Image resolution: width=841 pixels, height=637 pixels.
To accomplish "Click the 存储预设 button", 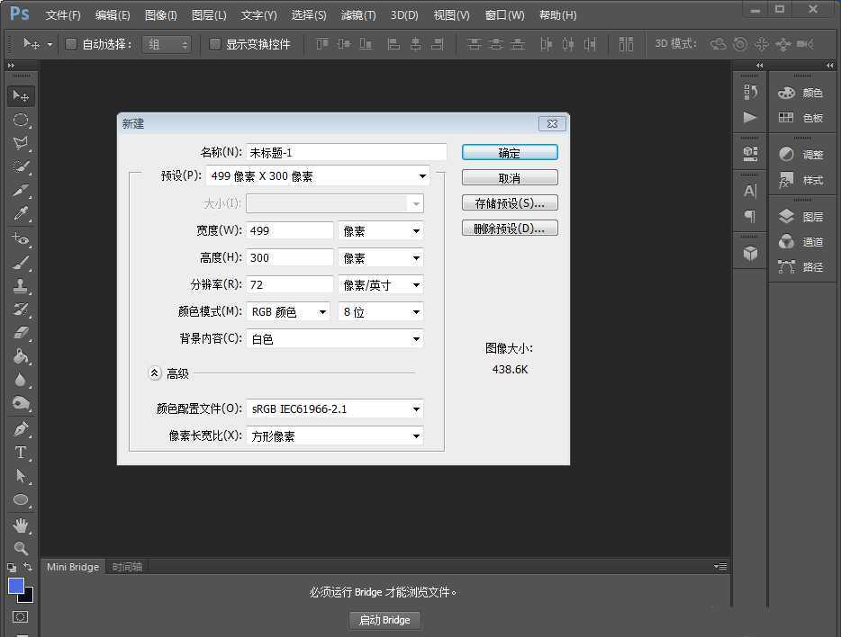I will pyautogui.click(x=509, y=202).
